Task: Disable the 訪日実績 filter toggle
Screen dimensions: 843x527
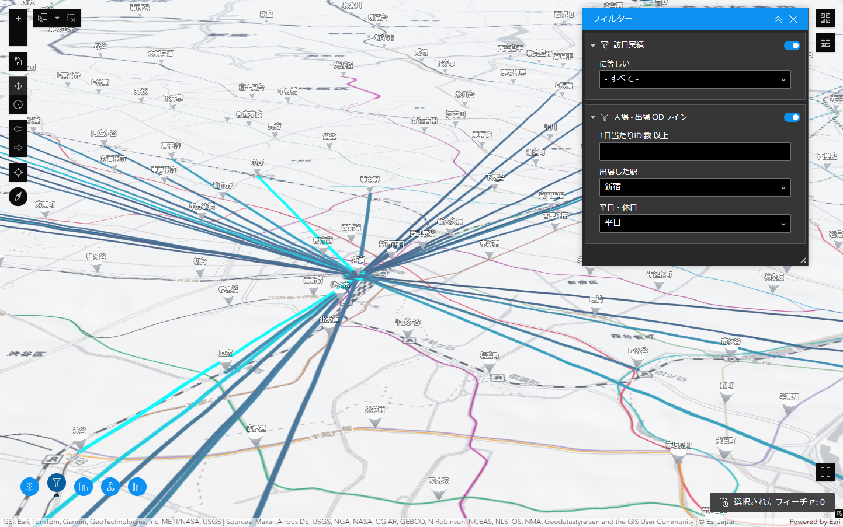Action: coord(792,46)
